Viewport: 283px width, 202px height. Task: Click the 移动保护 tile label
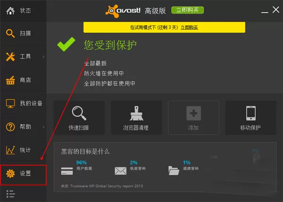click(250, 128)
